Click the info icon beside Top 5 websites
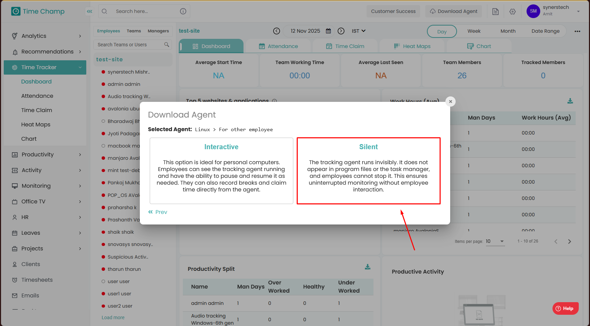This screenshot has width=590, height=326. coord(275,101)
